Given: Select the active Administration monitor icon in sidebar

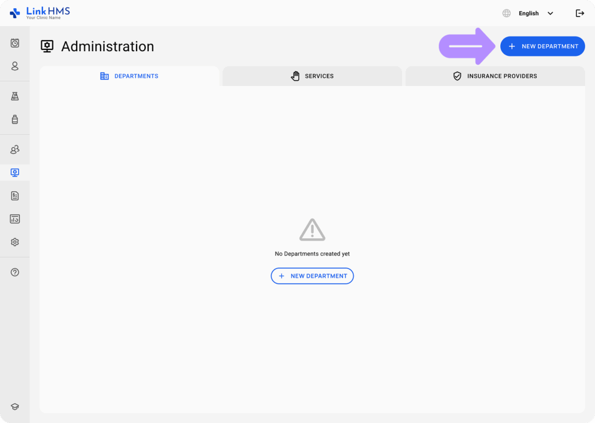Looking at the screenshot, I should 15,173.
